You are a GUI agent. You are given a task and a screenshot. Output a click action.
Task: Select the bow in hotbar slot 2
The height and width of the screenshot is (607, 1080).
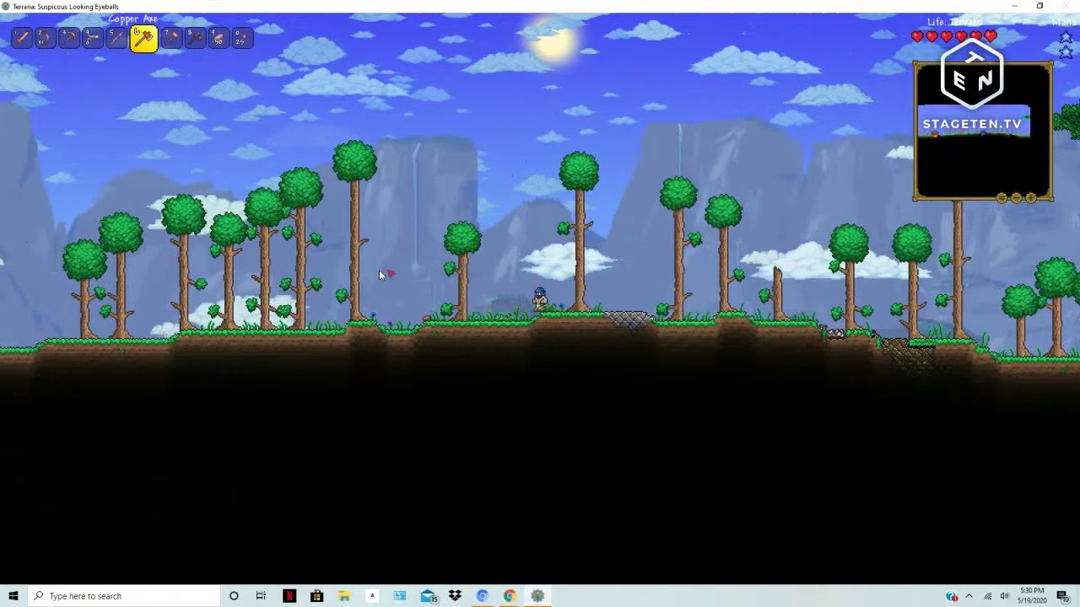(45, 38)
